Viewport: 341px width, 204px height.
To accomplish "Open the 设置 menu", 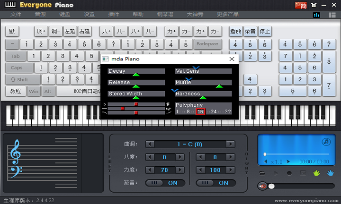I will click(89, 15).
